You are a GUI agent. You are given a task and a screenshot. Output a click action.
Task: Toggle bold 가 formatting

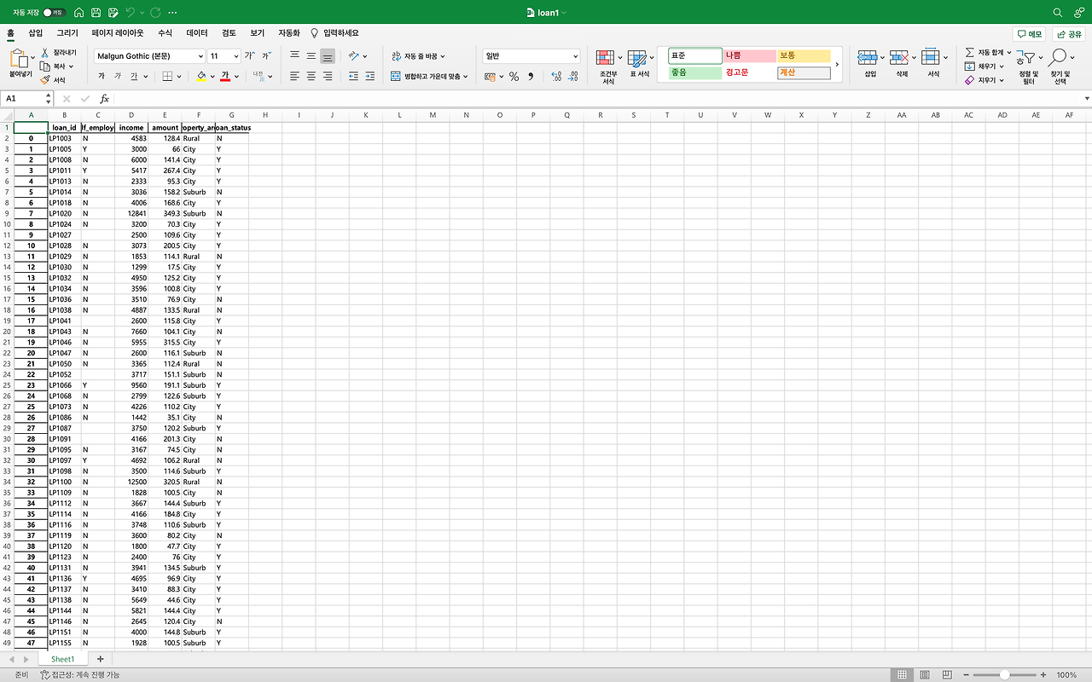pyautogui.click(x=102, y=76)
